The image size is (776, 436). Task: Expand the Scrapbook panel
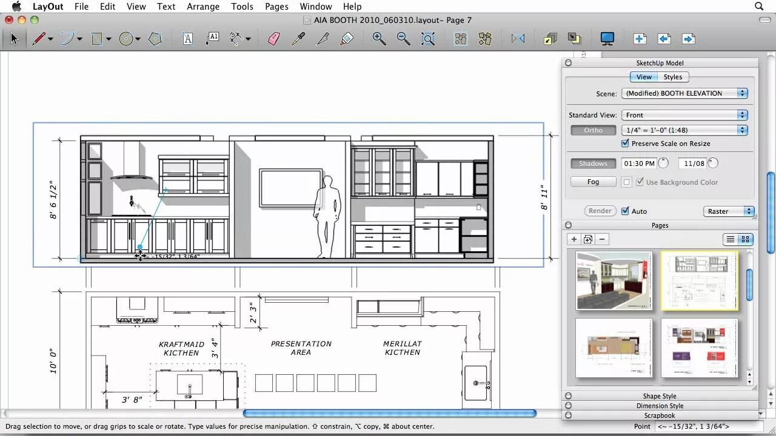point(568,415)
